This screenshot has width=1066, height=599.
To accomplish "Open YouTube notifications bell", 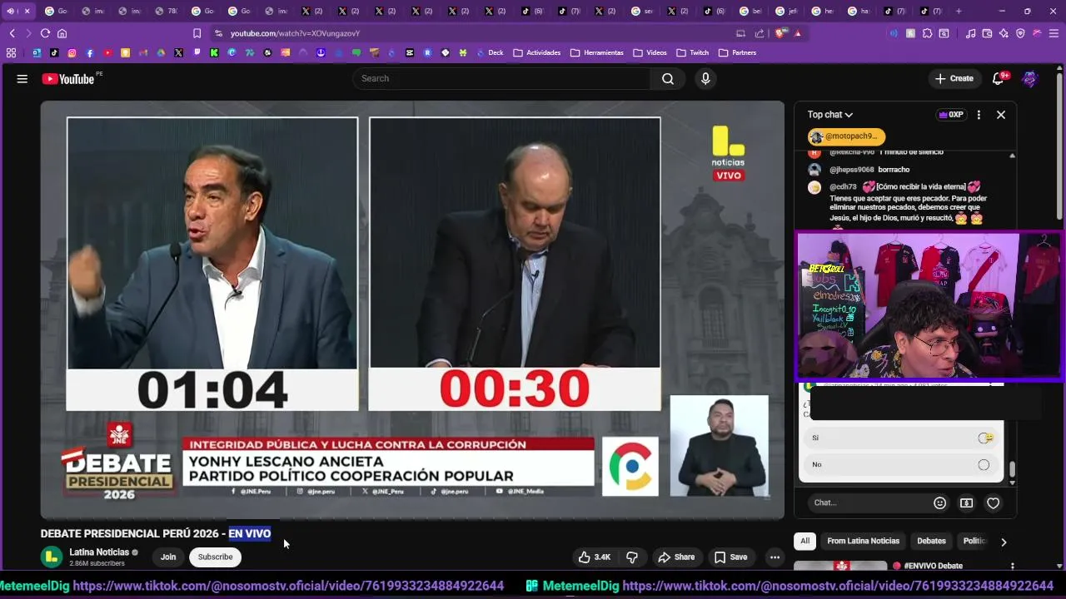I will coord(998,78).
